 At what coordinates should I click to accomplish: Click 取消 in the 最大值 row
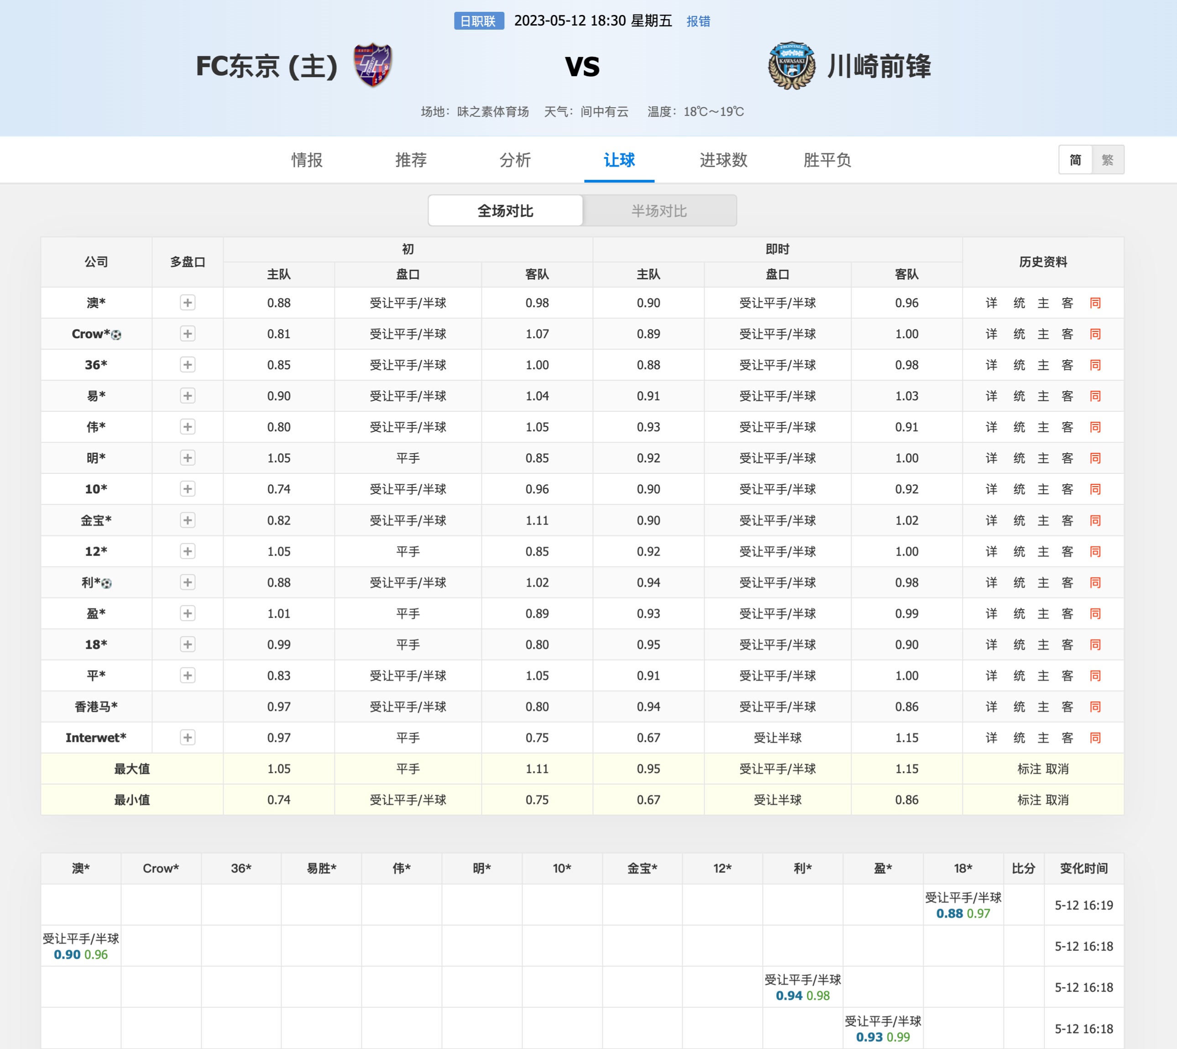pos(1057,769)
